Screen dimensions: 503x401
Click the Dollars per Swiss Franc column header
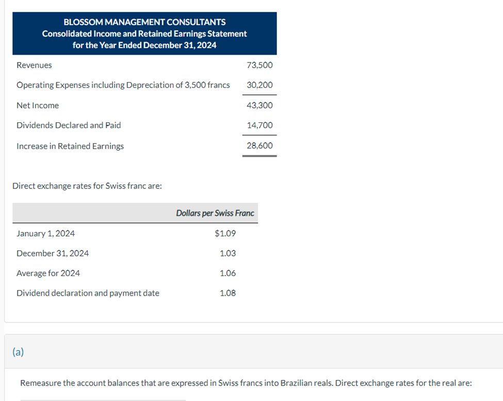pos(215,213)
